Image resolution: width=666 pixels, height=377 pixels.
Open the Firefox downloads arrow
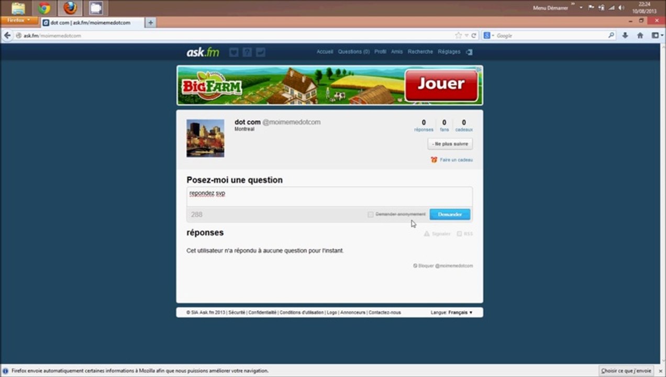pos(625,36)
